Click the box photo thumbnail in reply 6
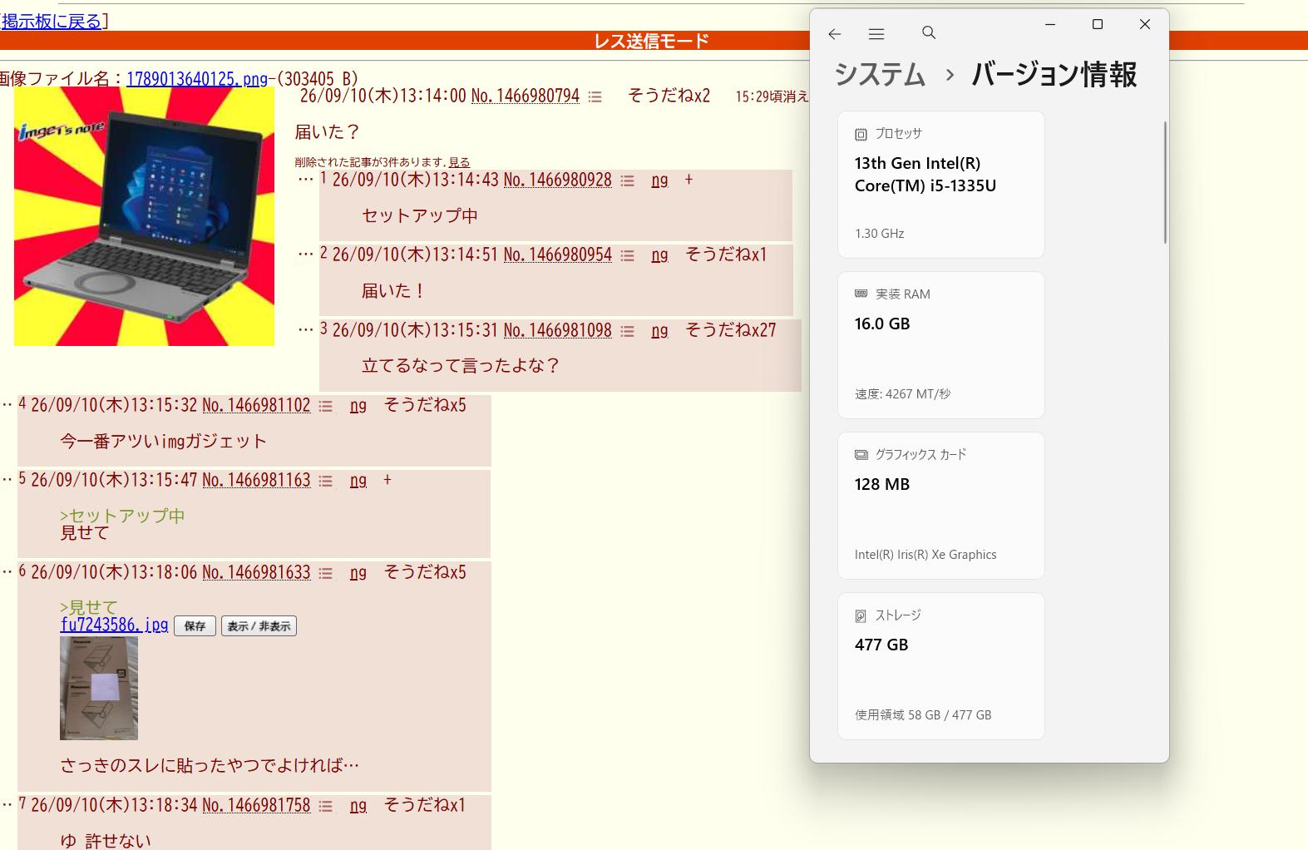 99,689
